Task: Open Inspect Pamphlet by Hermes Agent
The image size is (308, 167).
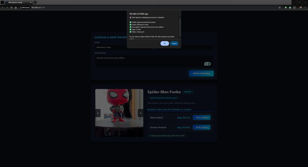Action: click(163, 98)
